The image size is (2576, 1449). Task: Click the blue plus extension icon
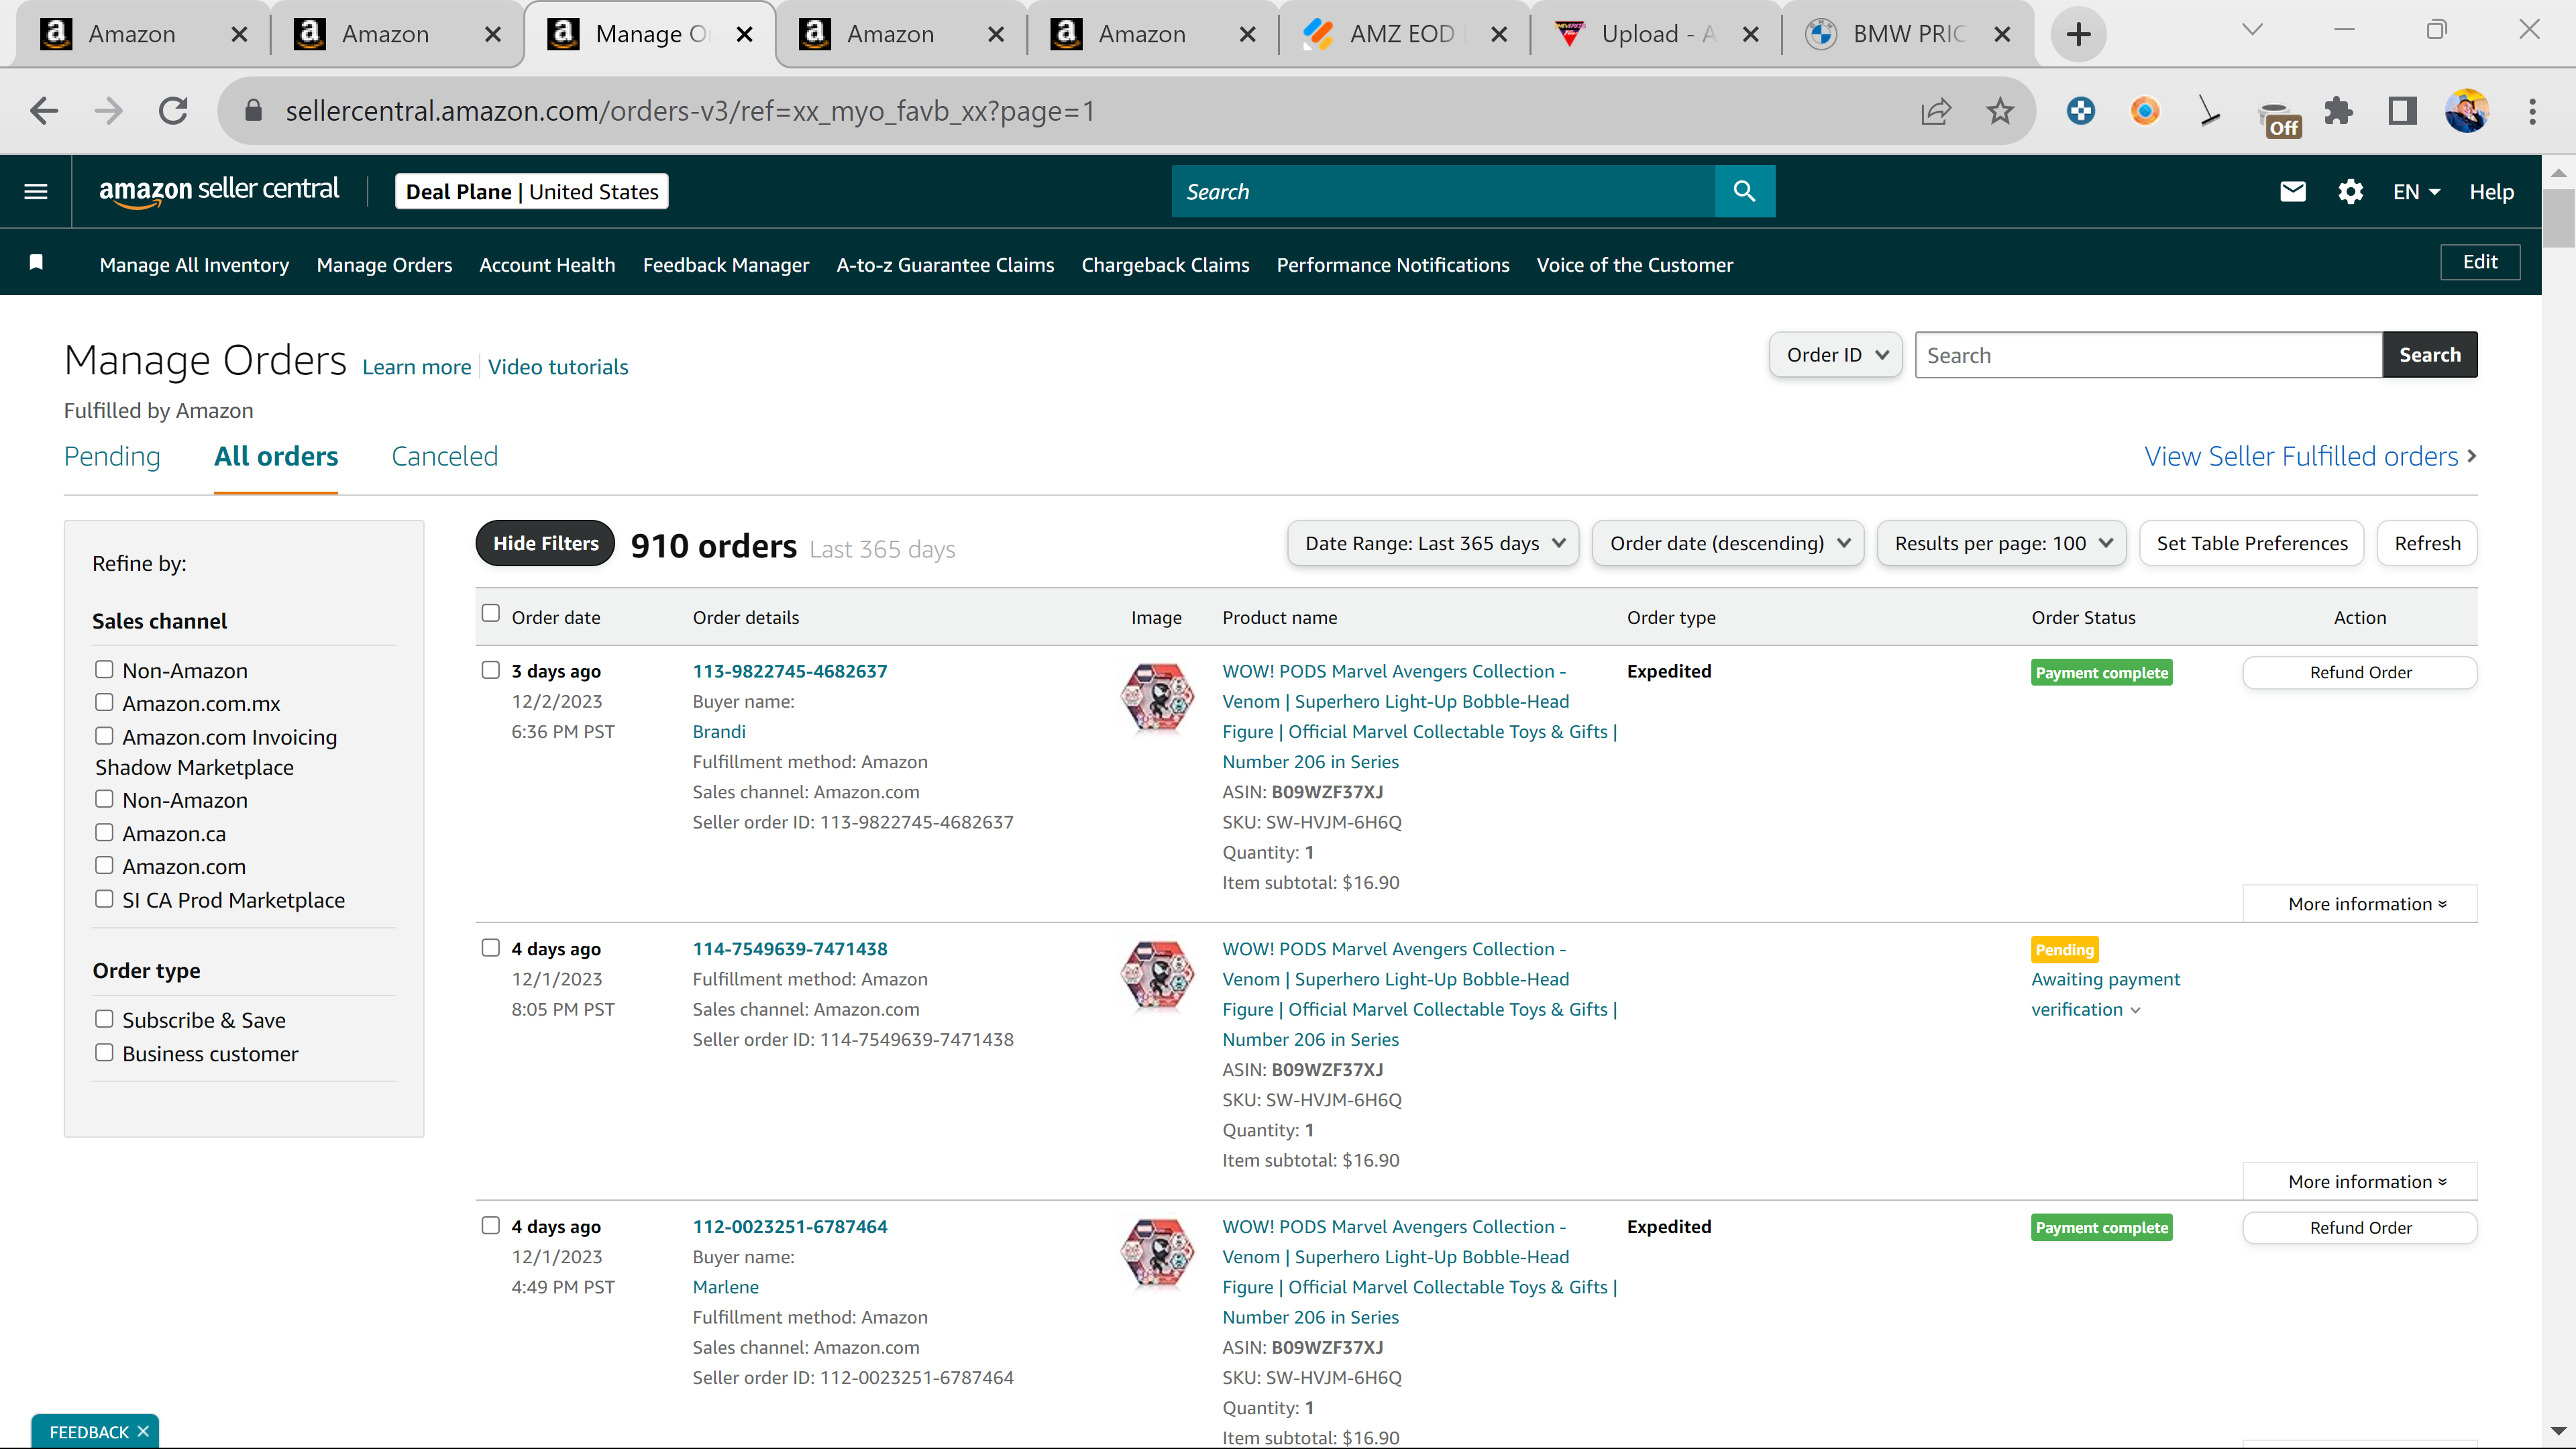pos(2080,110)
